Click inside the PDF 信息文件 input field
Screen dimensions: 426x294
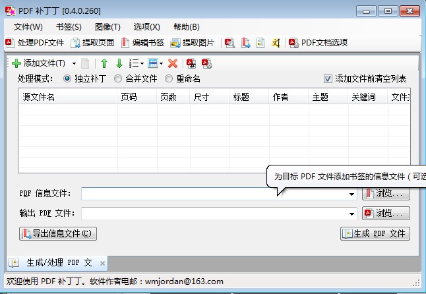(213, 194)
